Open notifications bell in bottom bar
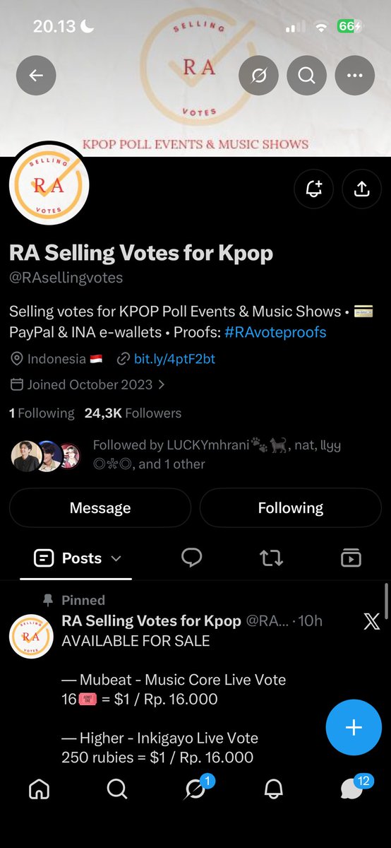Screen dimensions: 391x848 (x=273, y=789)
